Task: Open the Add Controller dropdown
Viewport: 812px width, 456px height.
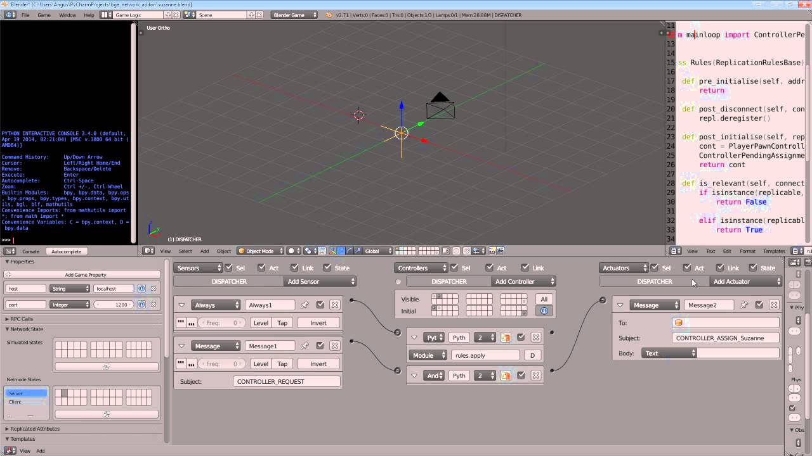Action: click(x=523, y=281)
